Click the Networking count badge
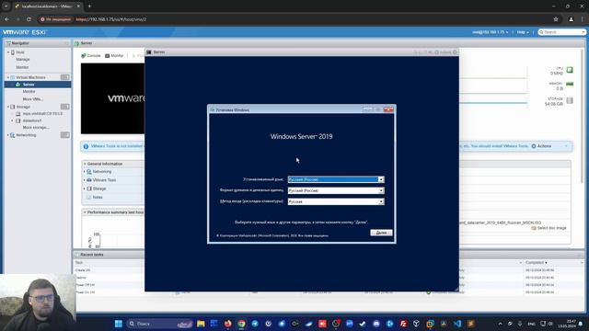The width and height of the screenshot is (589, 331). coord(65,135)
